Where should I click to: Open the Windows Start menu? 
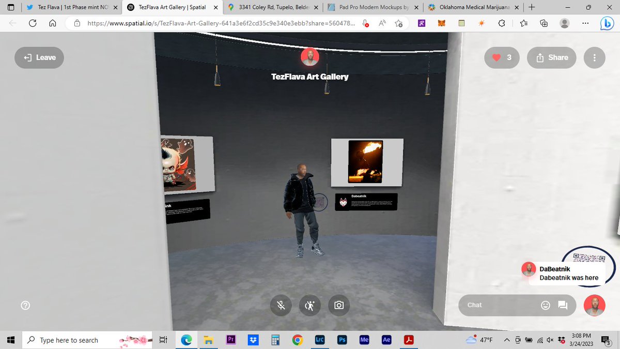[x=10, y=340]
